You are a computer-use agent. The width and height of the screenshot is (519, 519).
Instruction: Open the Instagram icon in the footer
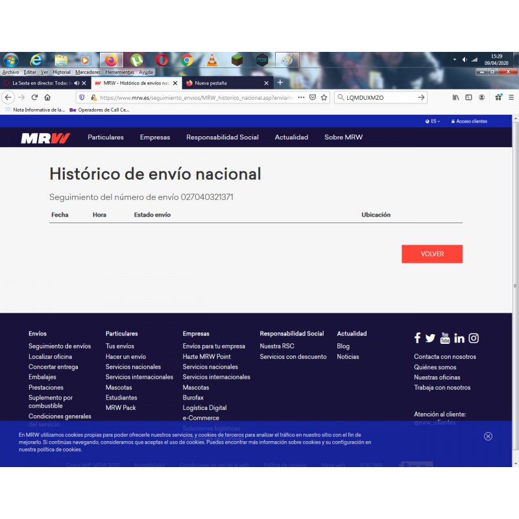coord(474,338)
